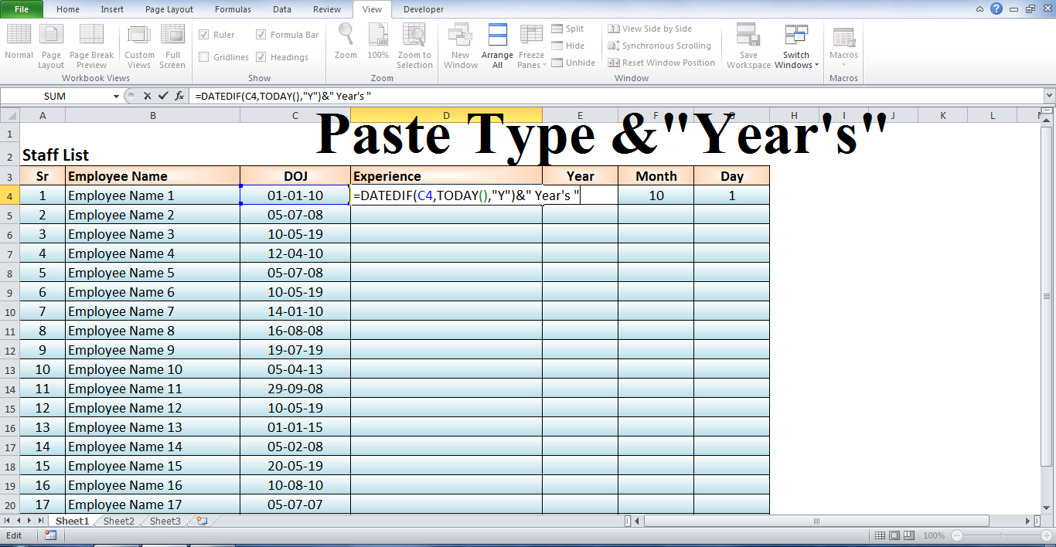Click Arrange All windows
Viewport: 1056px width, 547px height.
(497, 42)
